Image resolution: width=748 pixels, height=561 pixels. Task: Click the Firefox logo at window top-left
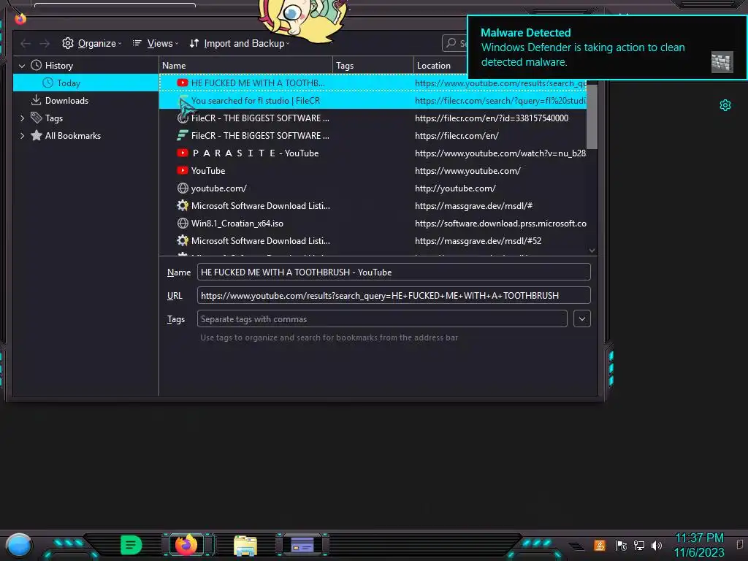click(20, 18)
